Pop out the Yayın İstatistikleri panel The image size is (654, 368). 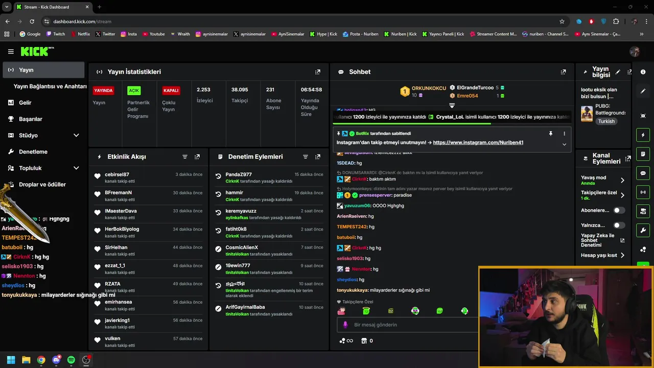coord(318,72)
